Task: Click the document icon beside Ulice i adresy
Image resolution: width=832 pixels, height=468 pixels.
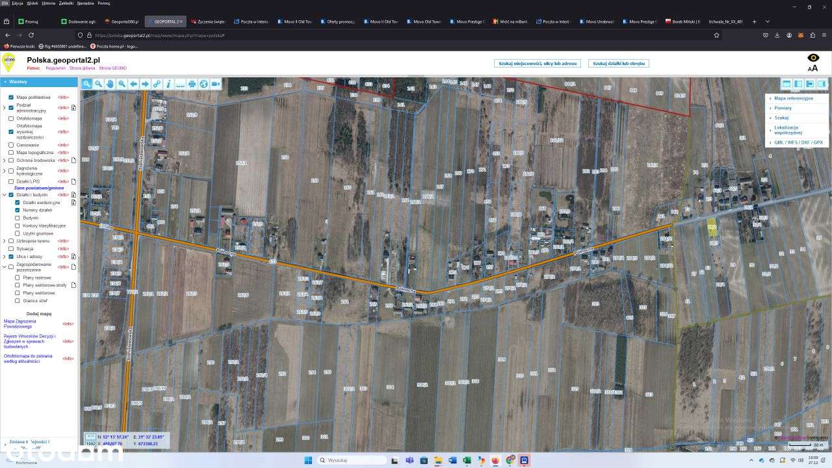Action: point(74,257)
